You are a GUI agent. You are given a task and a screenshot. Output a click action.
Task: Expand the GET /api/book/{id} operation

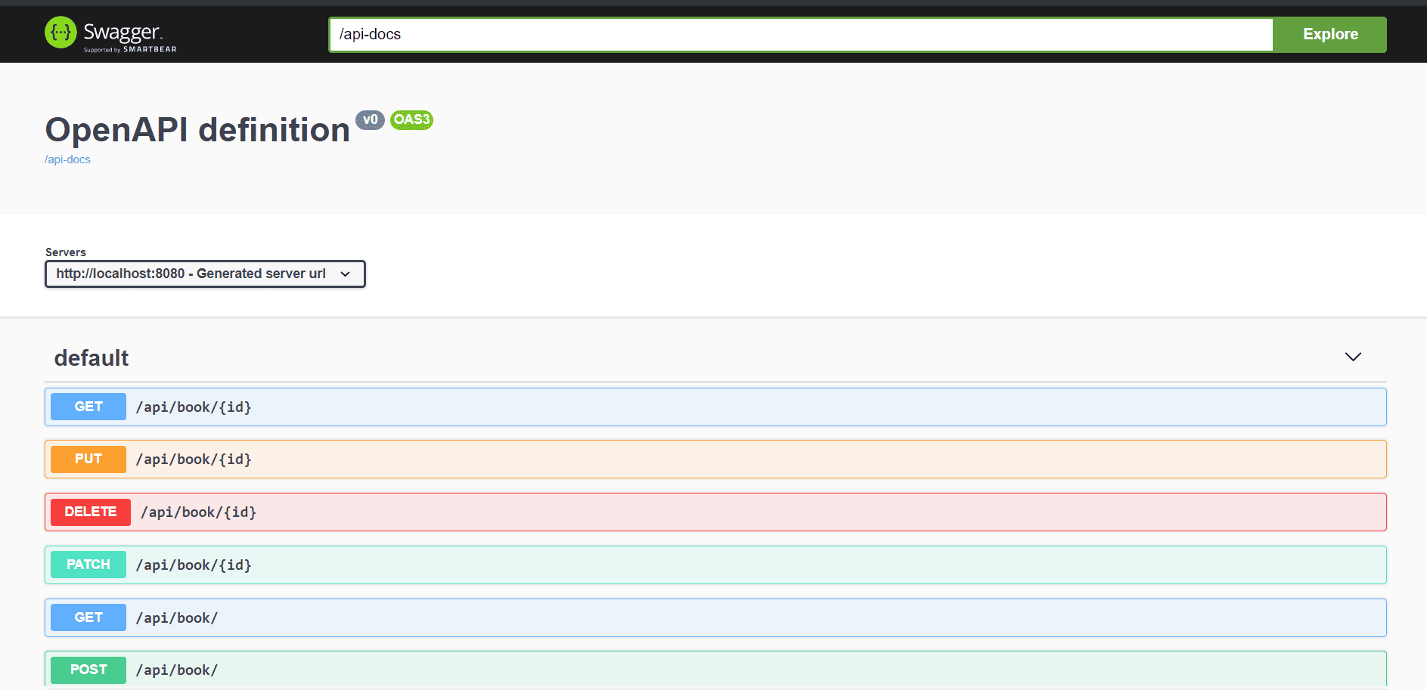point(681,407)
